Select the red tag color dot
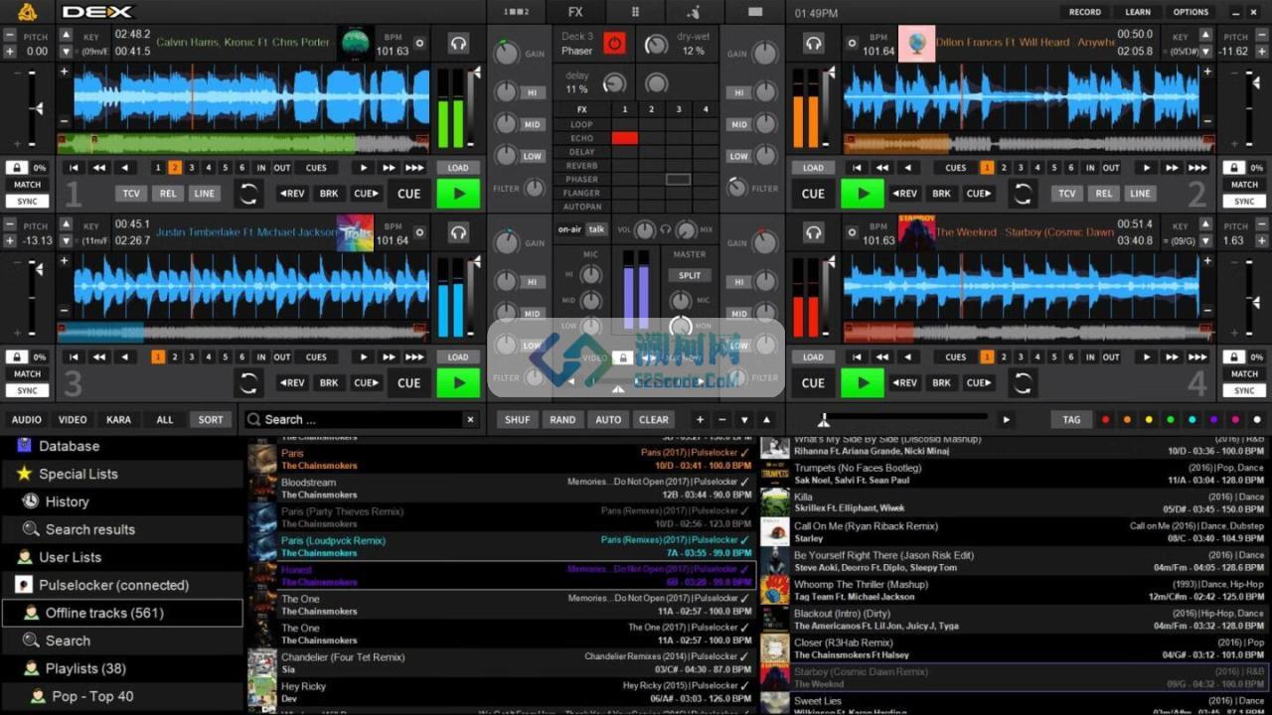 pyautogui.click(x=1105, y=420)
